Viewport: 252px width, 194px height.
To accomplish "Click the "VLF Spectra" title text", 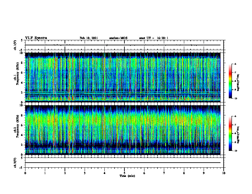I will click(x=36, y=38).
